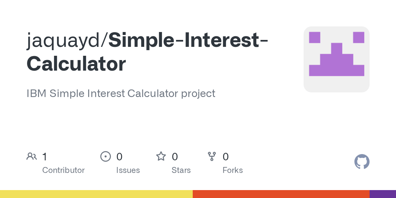Click the Forks label text

coord(233,170)
